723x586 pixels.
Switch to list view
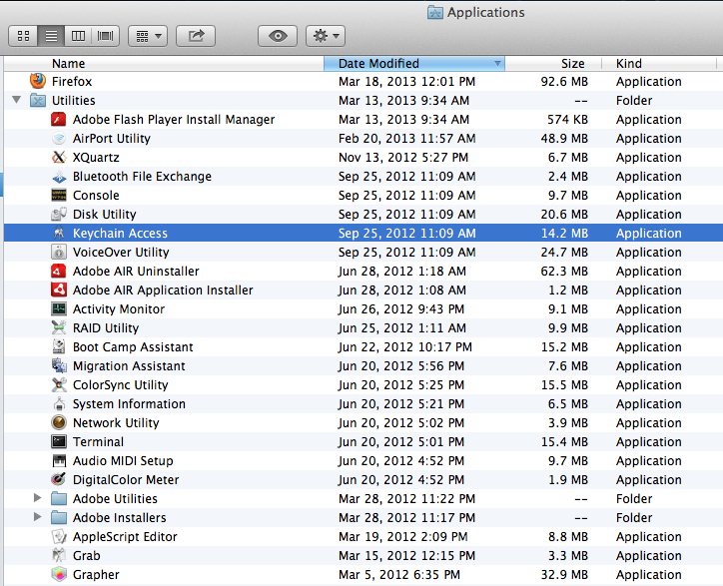click(51, 36)
